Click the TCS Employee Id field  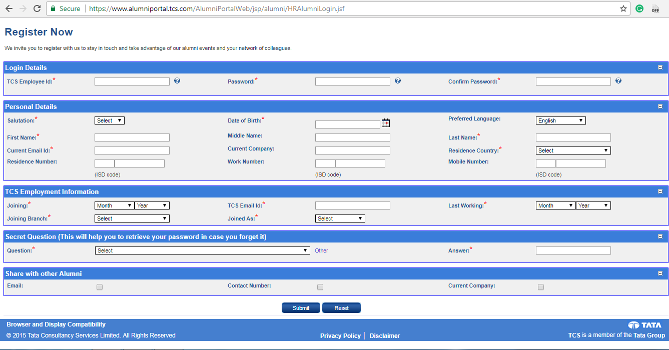click(132, 81)
